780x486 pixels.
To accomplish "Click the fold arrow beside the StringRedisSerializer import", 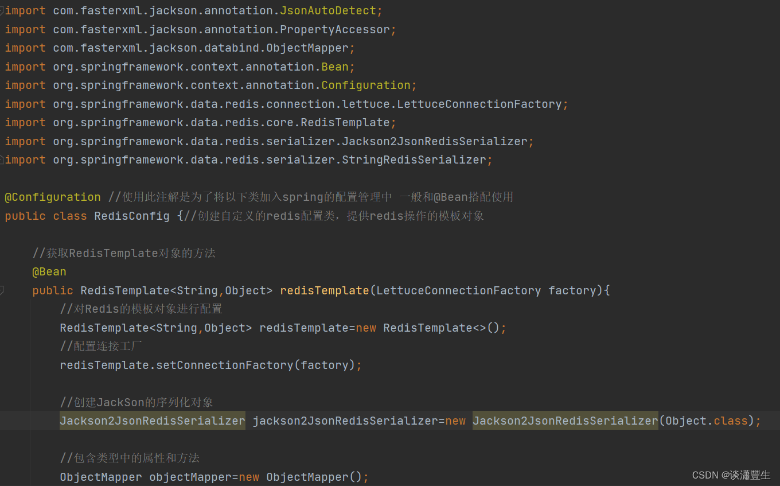I will pos(2,160).
